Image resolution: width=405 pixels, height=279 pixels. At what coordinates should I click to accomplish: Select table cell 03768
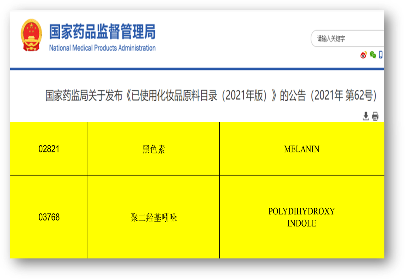tap(49, 217)
